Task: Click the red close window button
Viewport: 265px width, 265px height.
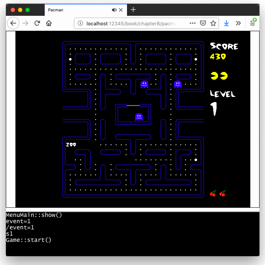Action: [13, 10]
